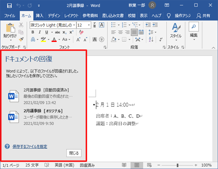Toggle Bold formatting
Viewport: 218px width, 169px height.
point(33,32)
